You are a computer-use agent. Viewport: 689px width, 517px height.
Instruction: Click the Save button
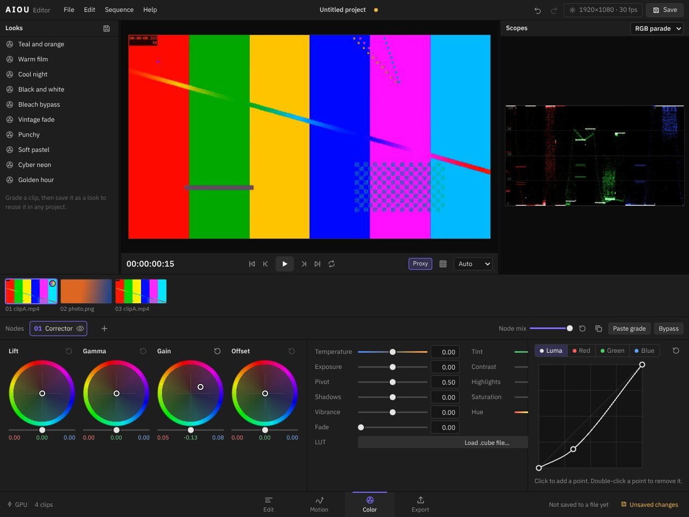665,10
